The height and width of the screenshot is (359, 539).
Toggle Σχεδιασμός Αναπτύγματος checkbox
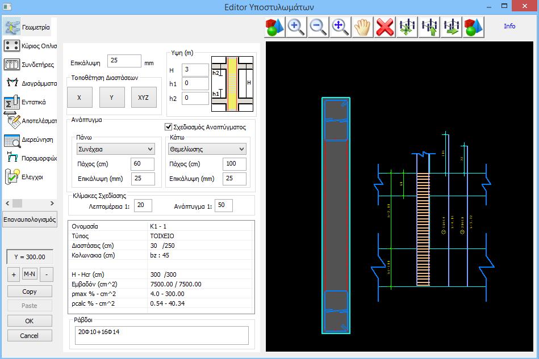(x=169, y=127)
